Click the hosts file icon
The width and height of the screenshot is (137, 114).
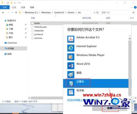[x=32, y=23]
